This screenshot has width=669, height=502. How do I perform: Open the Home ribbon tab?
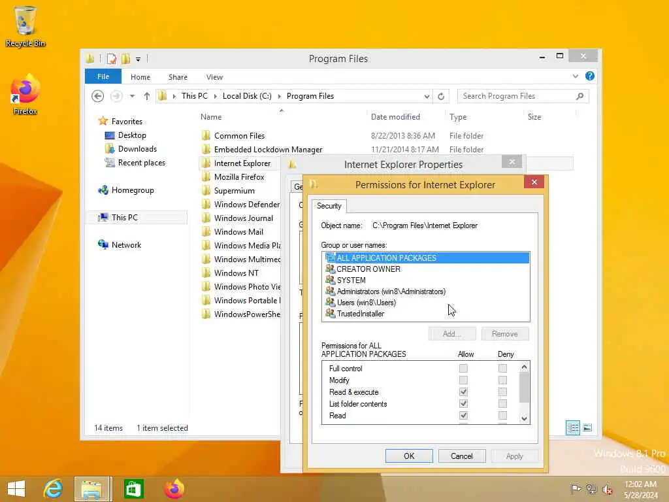140,77
